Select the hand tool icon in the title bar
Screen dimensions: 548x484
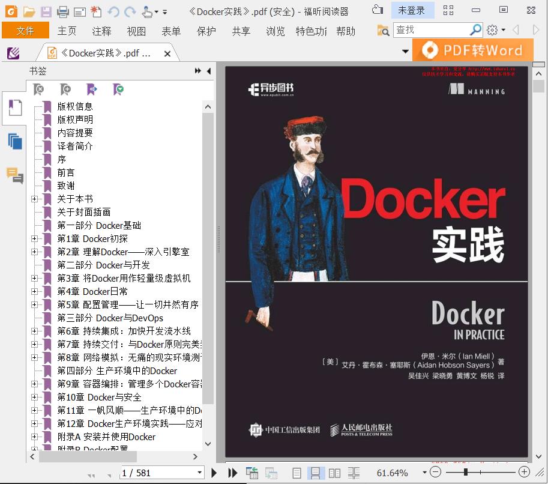coord(147,12)
